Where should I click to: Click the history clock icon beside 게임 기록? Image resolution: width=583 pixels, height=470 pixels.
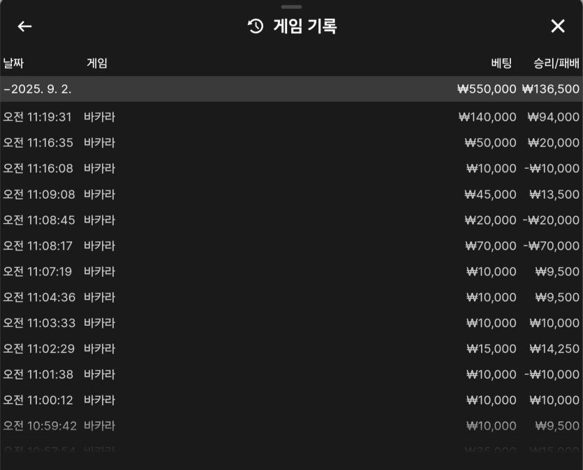tap(256, 26)
